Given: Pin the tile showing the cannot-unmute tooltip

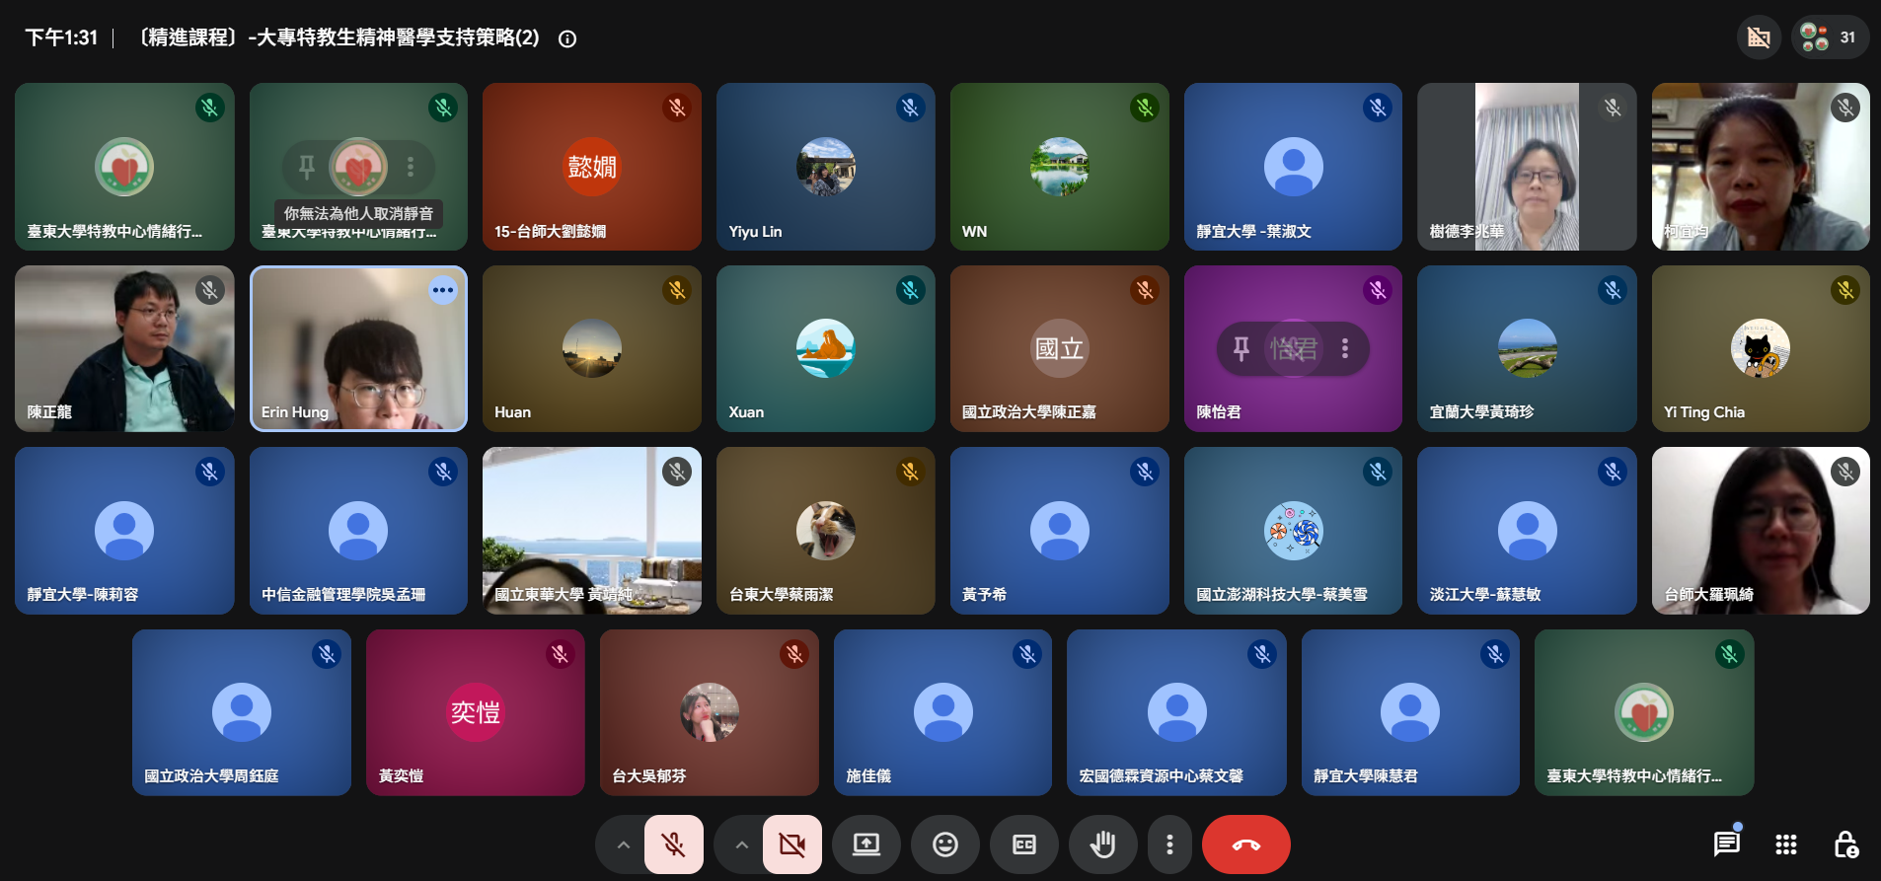Looking at the screenshot, I should click(307, 167).
